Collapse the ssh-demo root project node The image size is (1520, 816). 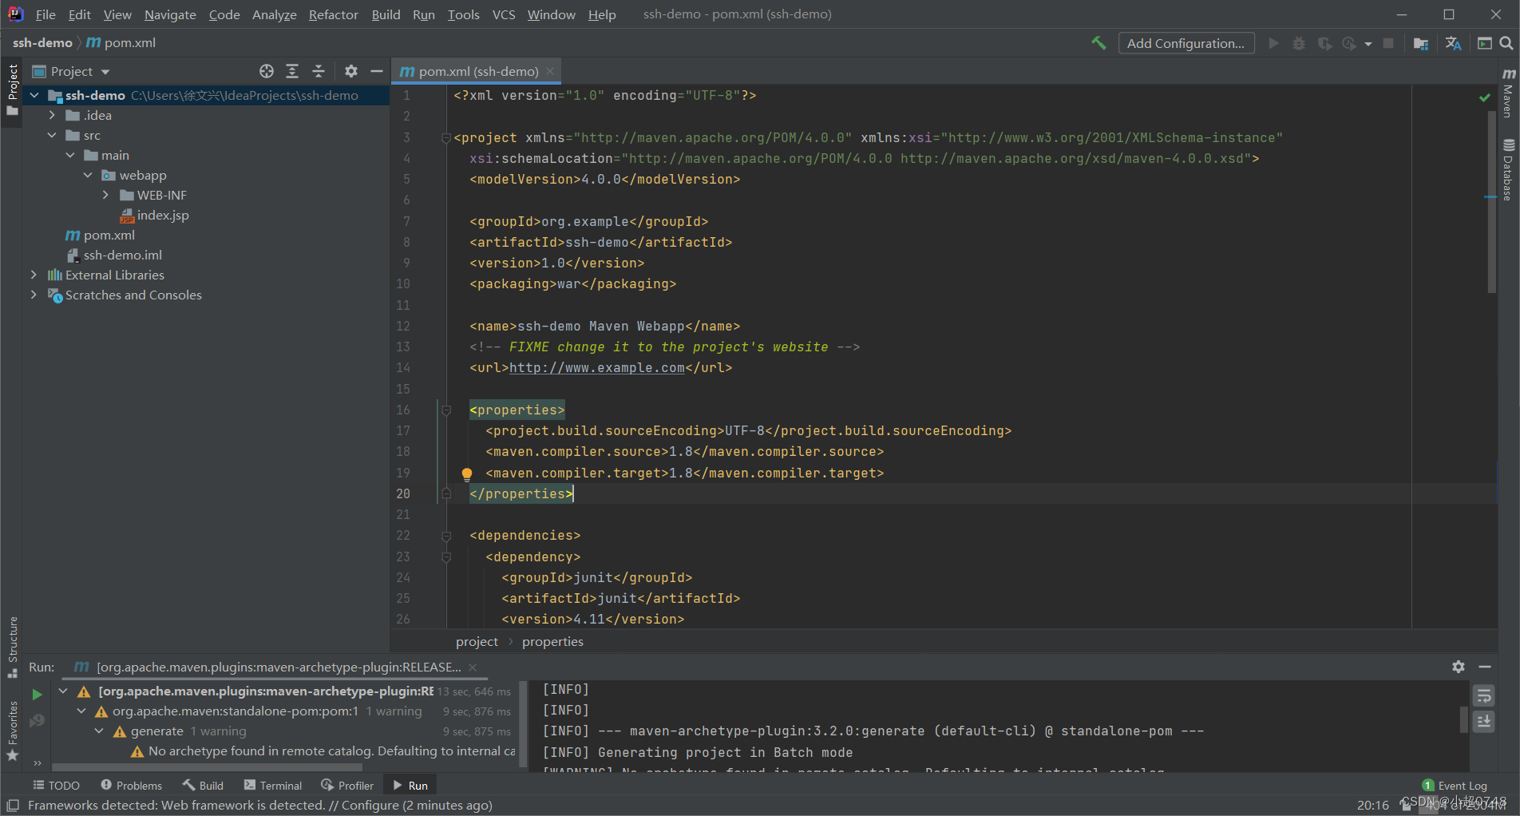(34, 95)
